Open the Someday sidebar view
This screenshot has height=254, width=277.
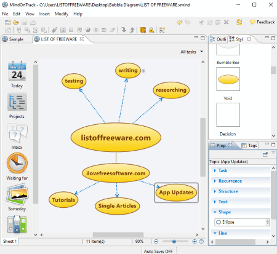17,197
